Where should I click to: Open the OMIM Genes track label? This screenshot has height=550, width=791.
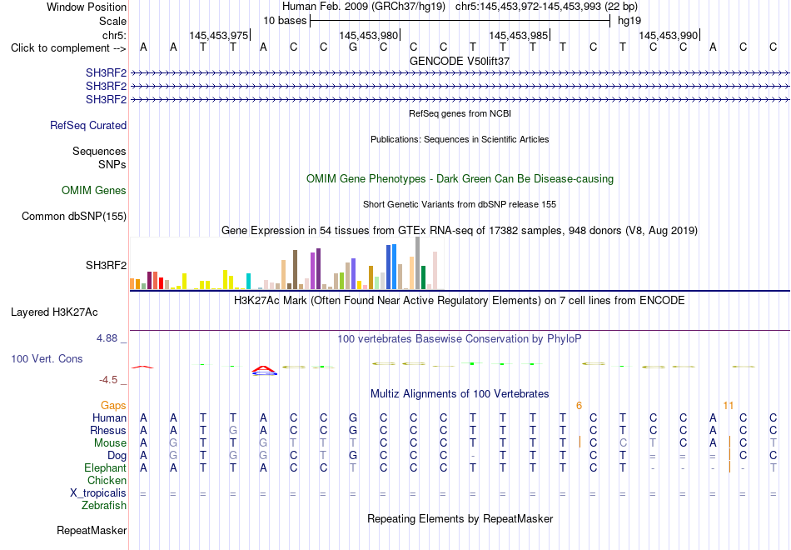coord(94,190)
